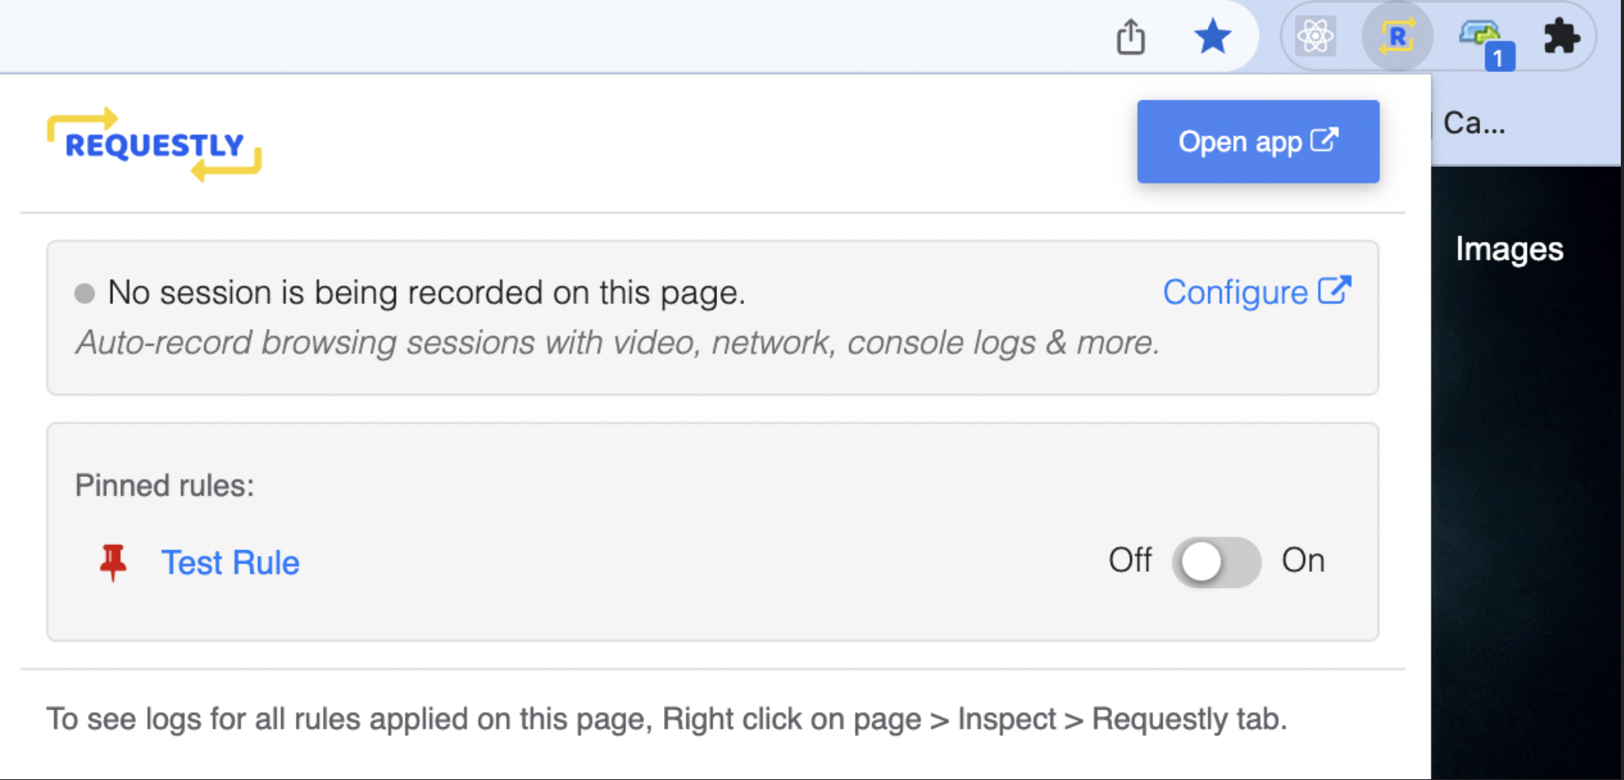Click the On label of toggle

pos(1303,560)
